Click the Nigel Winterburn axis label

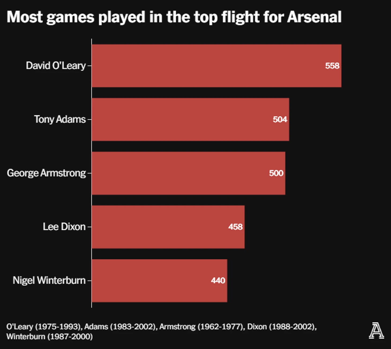49,281
